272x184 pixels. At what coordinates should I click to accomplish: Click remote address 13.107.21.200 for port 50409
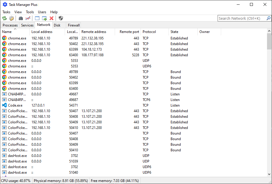(x=91, y=122)
